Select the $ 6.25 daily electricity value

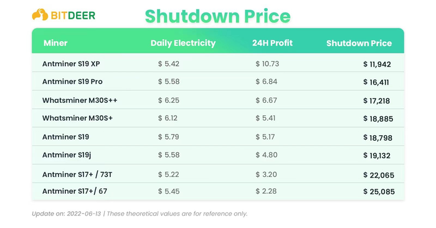click(169, 100)
